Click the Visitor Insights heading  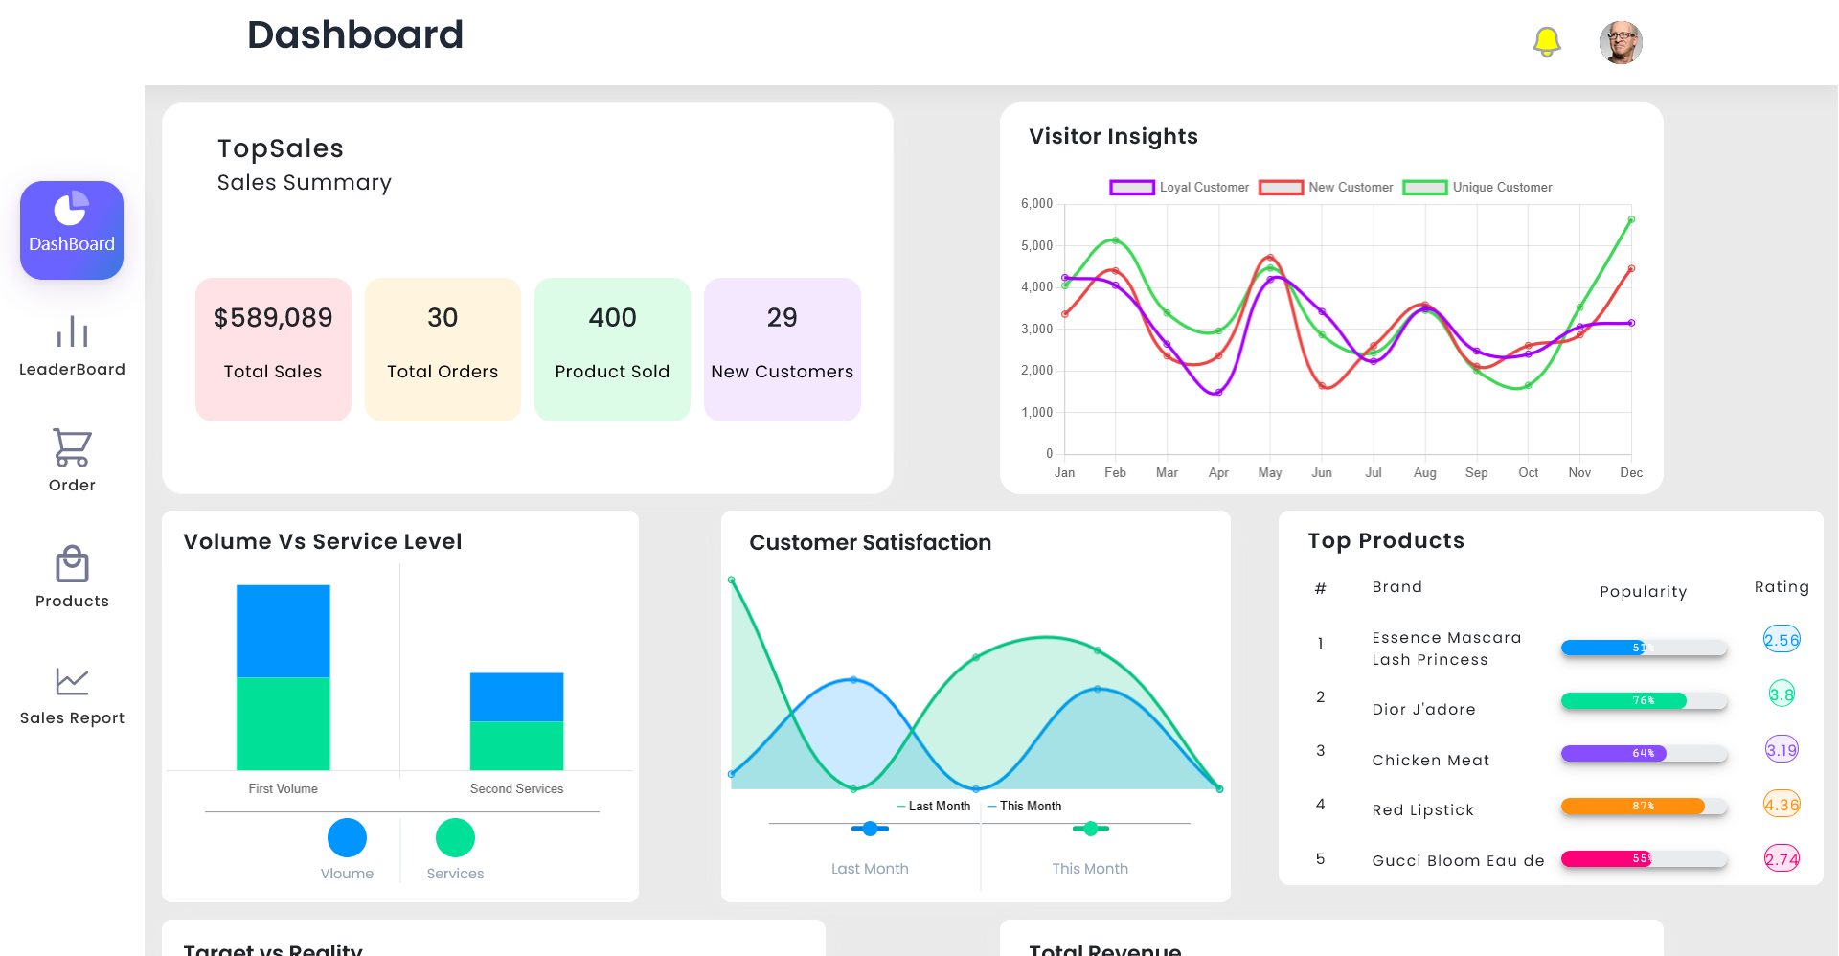click(1113, 136)
